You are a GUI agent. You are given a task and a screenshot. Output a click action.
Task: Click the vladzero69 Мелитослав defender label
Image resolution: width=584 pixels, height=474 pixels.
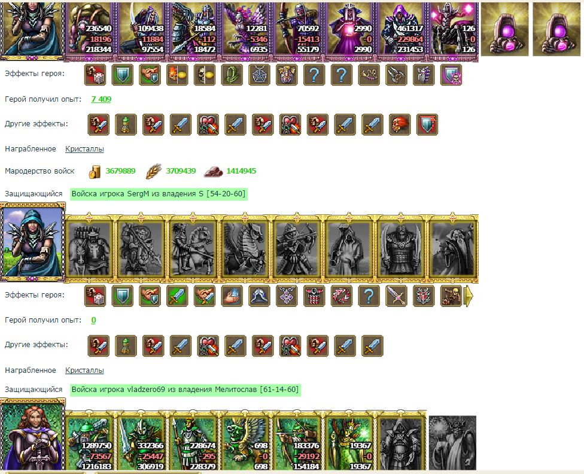pos(185,390)
